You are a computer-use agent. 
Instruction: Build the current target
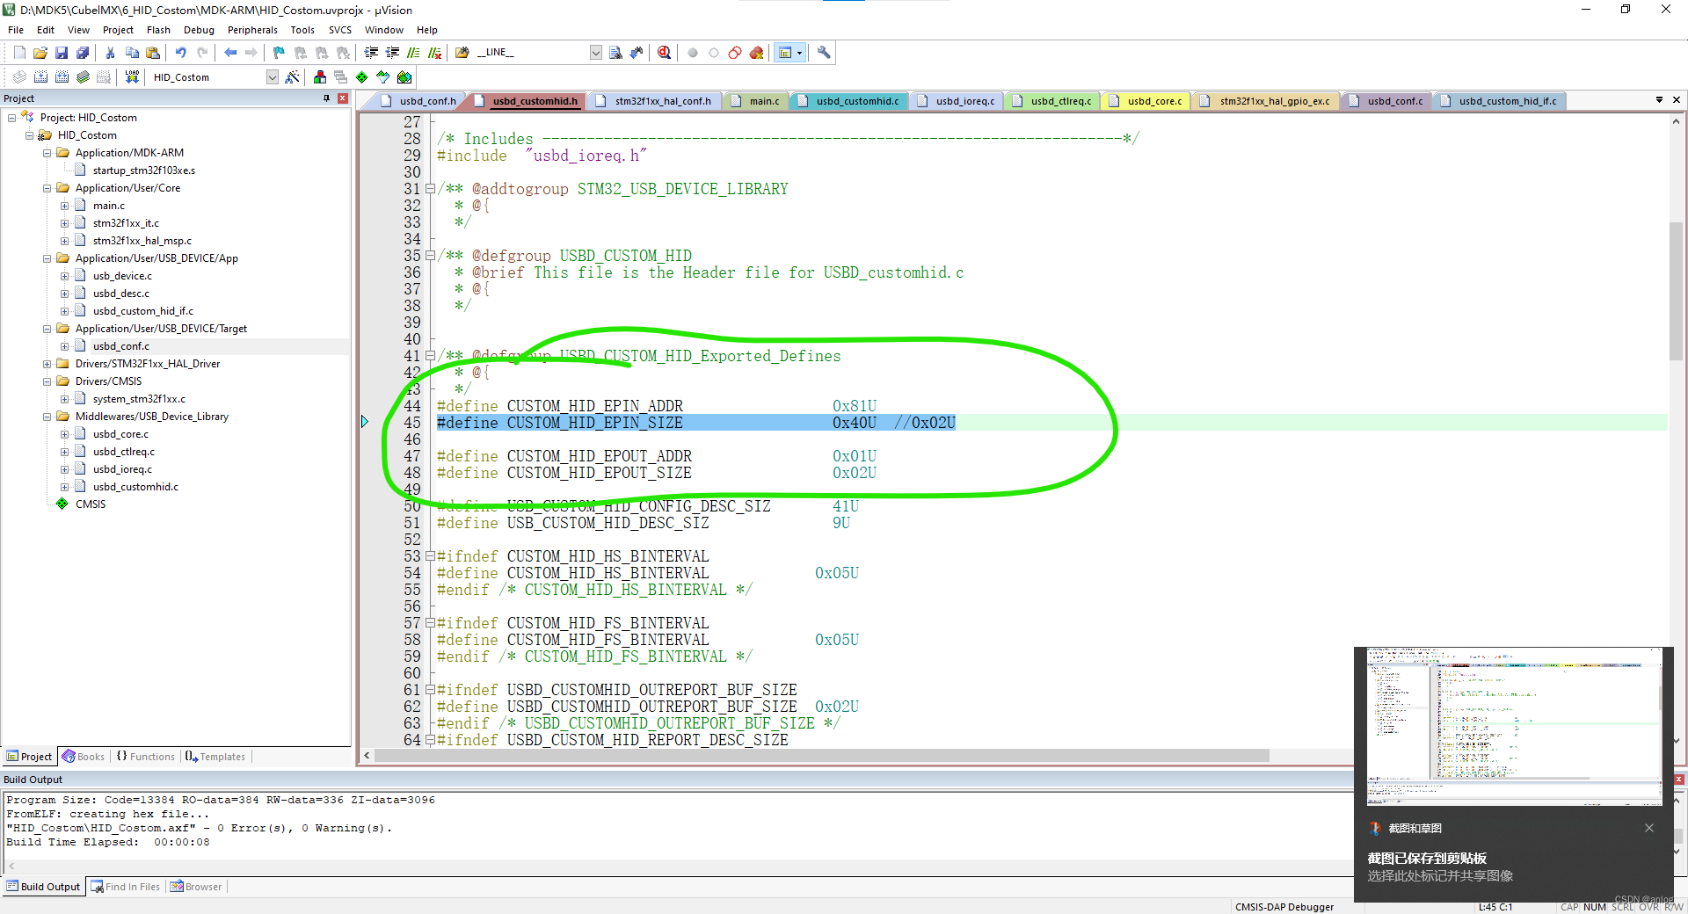[40, 76]
